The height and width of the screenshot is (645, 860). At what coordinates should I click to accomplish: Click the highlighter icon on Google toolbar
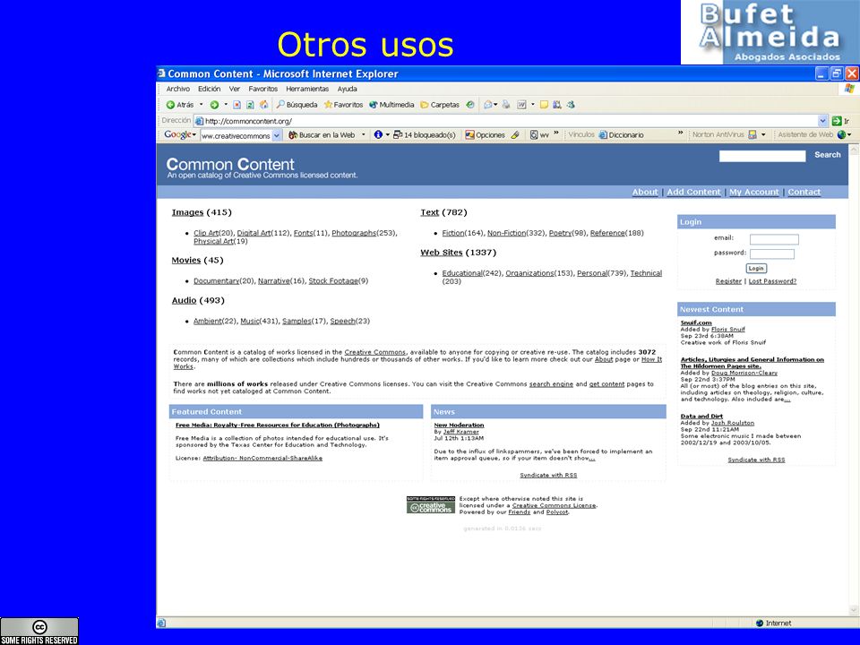coord(515,135)
